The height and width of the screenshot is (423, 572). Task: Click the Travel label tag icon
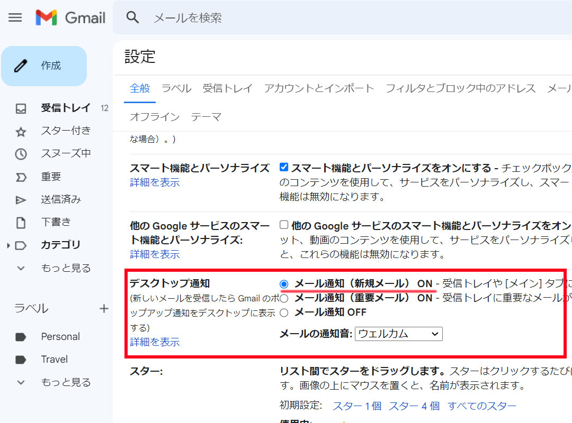click(x=21, y=360)
